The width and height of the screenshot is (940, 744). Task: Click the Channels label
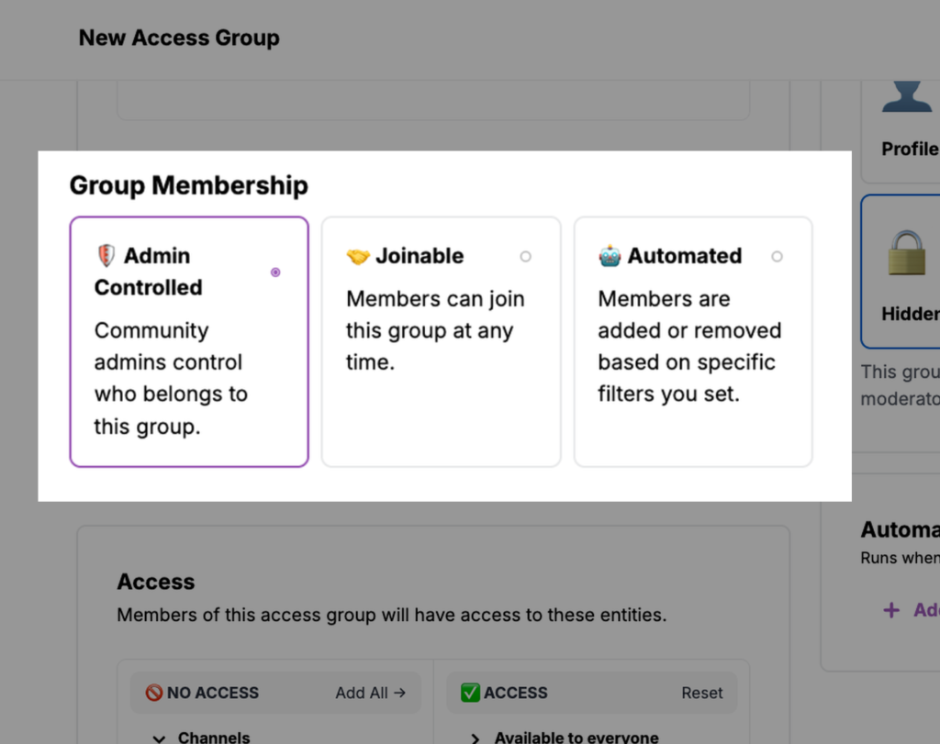tap(214, 738)
